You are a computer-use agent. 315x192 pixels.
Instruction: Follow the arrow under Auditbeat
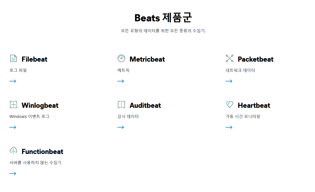(121, 127)
